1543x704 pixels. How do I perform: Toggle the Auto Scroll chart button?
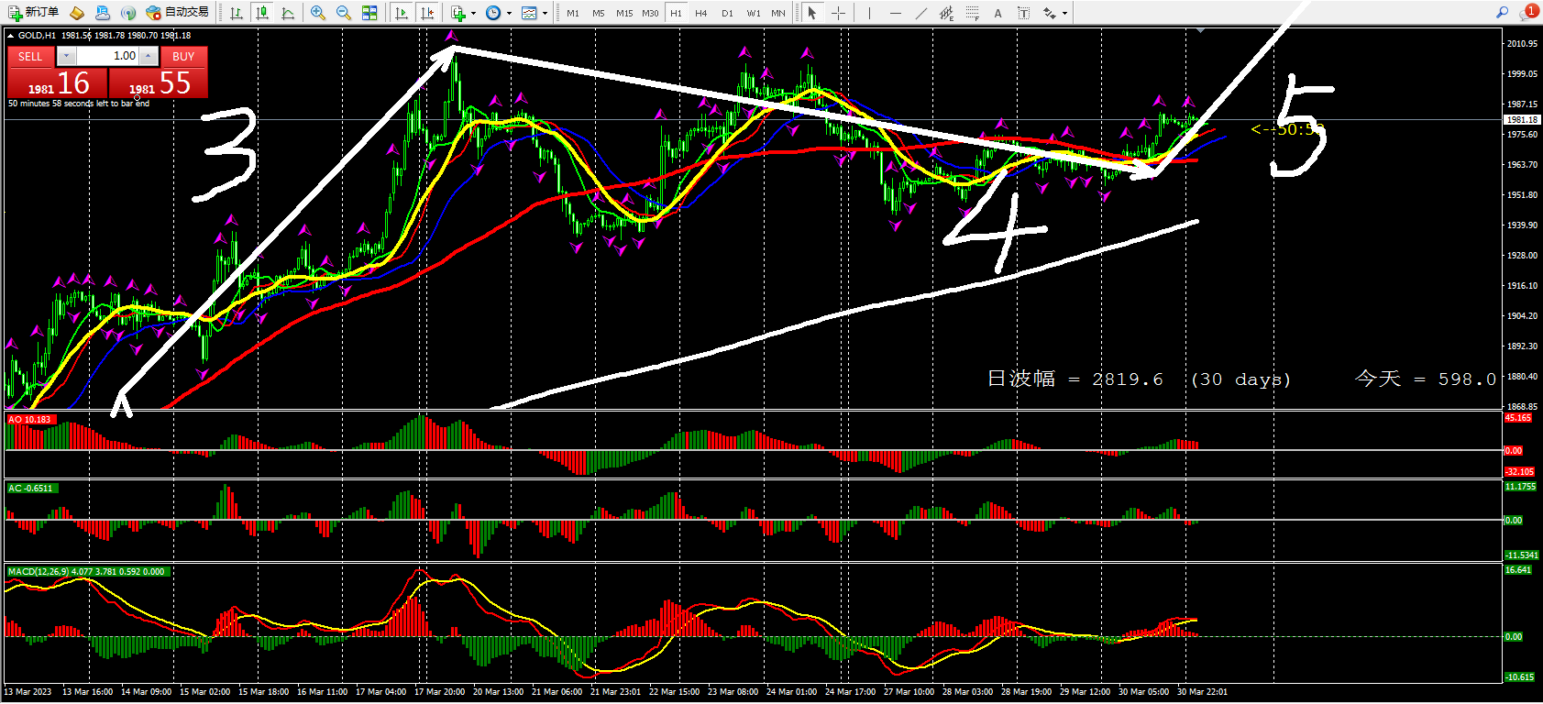(402, 13)
